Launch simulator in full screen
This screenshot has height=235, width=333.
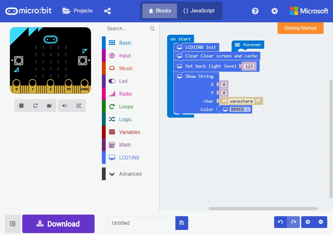pyautogui.click(x=79, y=106)
